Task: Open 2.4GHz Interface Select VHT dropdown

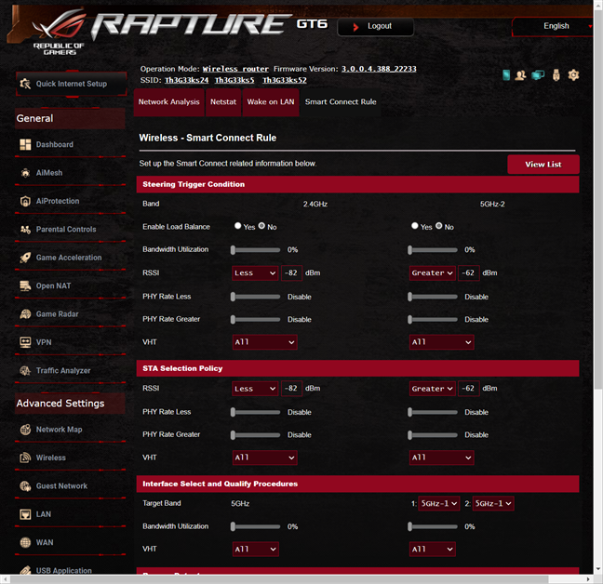Action: click(x=255, y=549)
